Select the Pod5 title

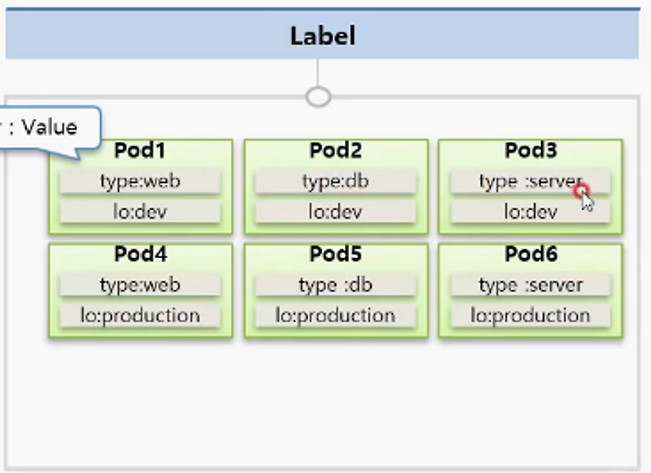[x=335, y=254]
